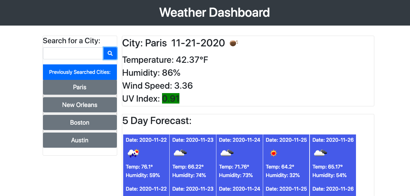Viewport: 410px width, 196px height.
Task: Click the Date: 2020-11-25 label
Action: pyautogui.click(x=286, y=140)
